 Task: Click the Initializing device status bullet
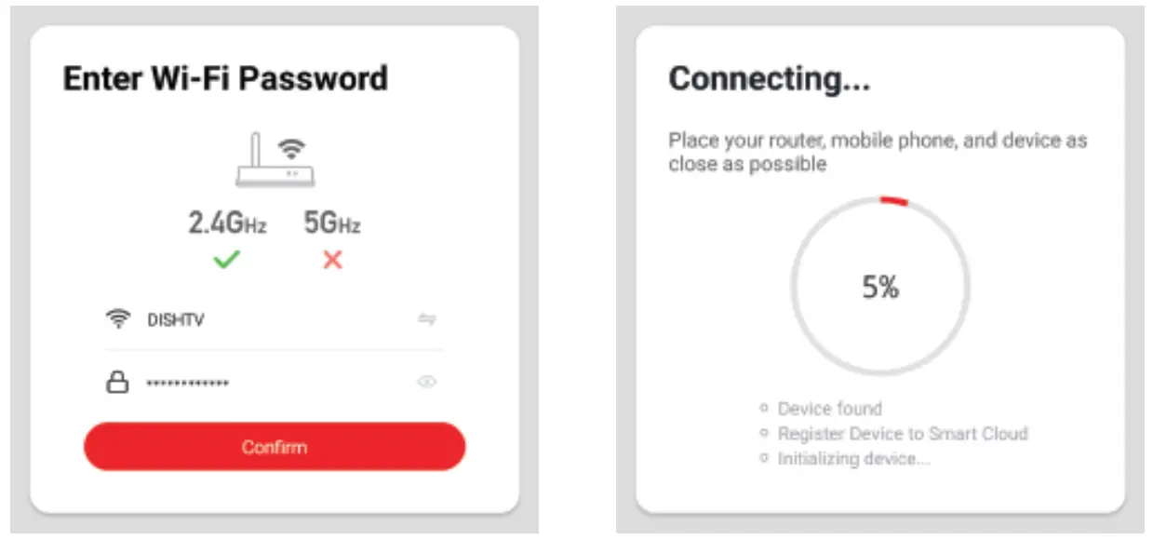[764, 458]
